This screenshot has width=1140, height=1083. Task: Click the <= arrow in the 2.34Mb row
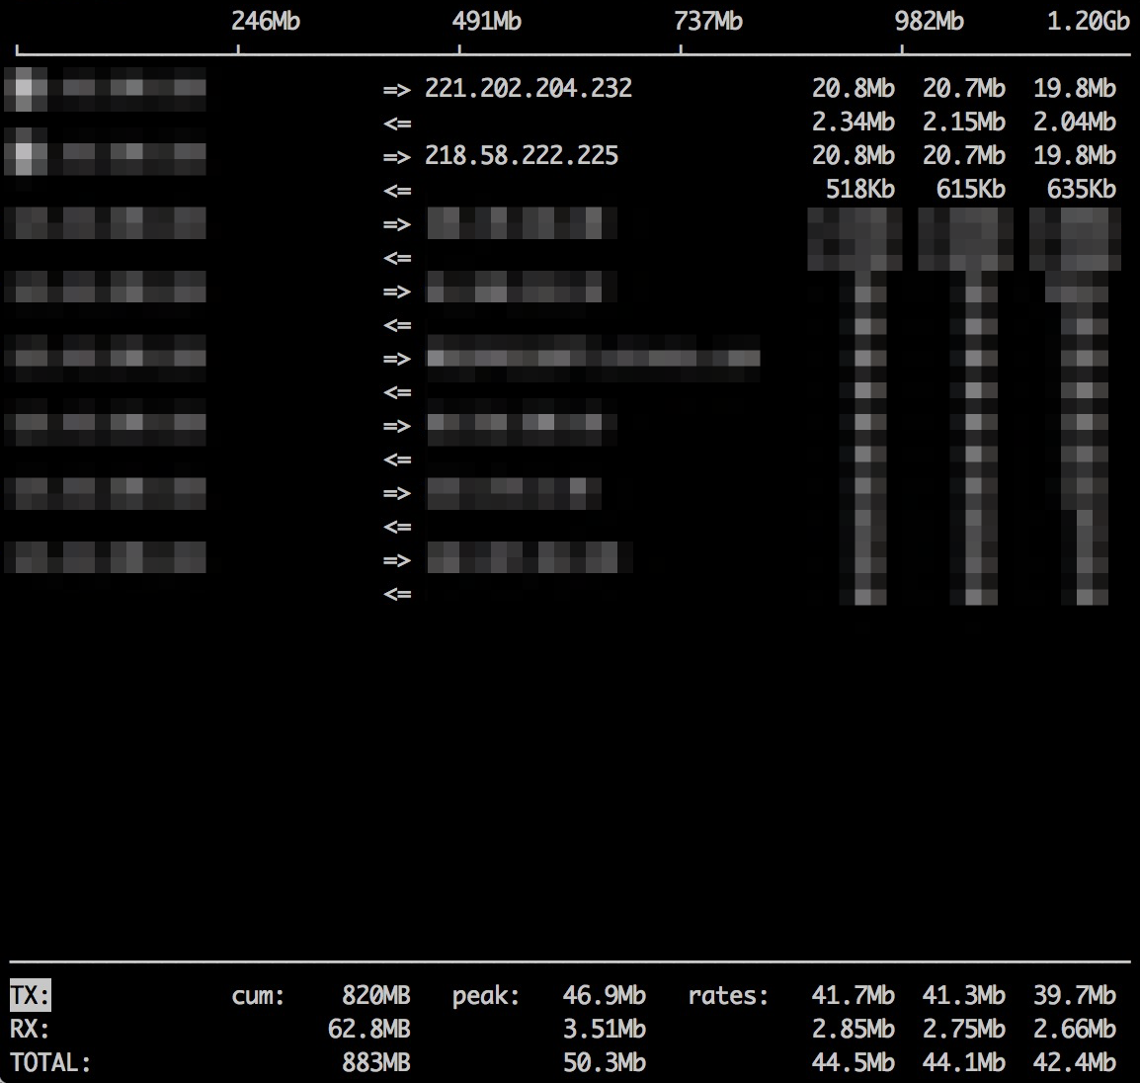[397, 124]
